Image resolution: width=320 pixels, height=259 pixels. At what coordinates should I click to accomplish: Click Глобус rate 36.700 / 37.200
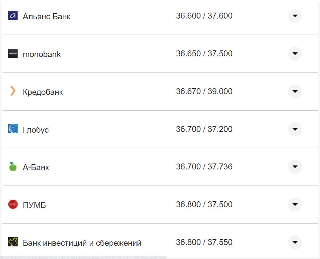click(204, 129)
